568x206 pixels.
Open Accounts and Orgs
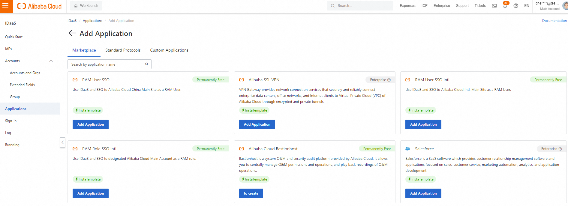point(25,73)
